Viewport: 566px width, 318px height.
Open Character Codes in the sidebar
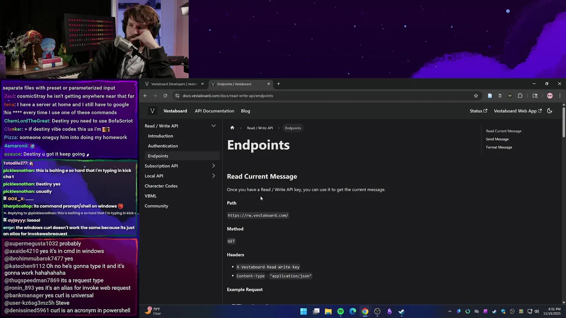coord(161,186)
